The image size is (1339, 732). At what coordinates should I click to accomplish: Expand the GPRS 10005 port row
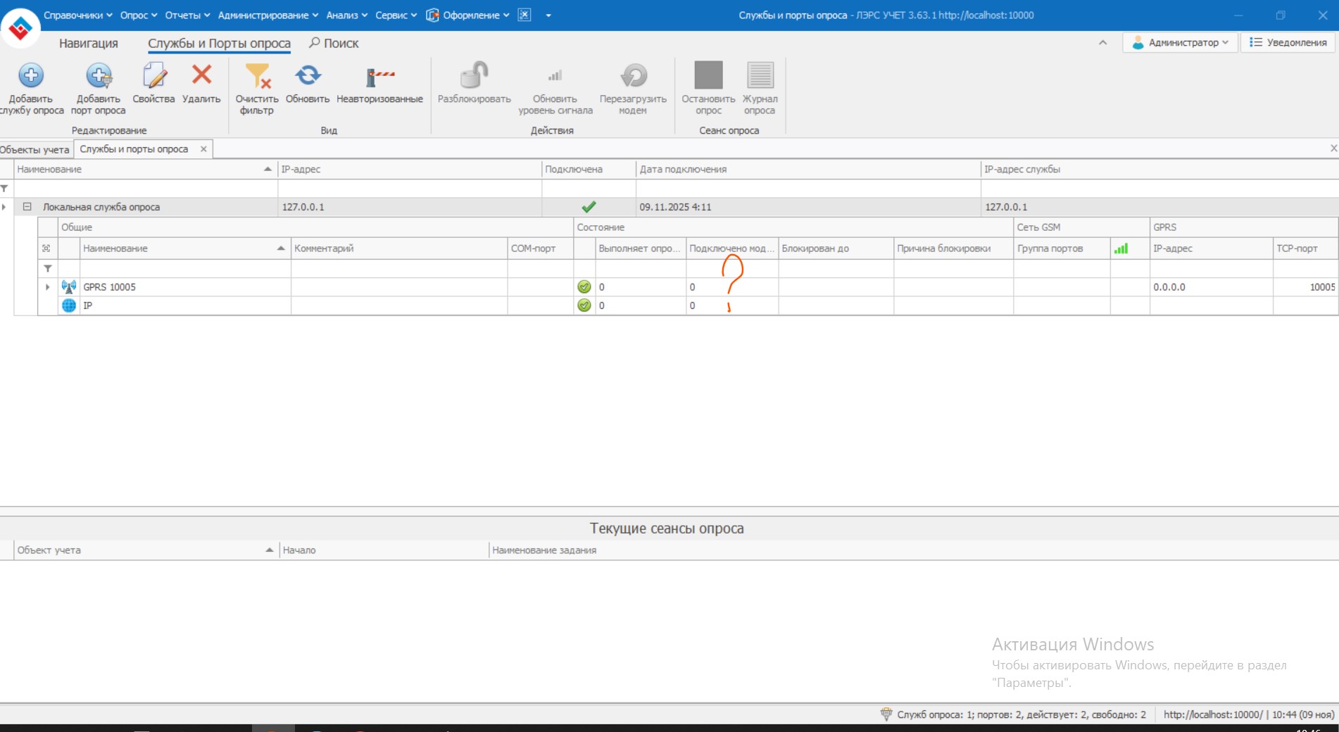tap(47, 287)
